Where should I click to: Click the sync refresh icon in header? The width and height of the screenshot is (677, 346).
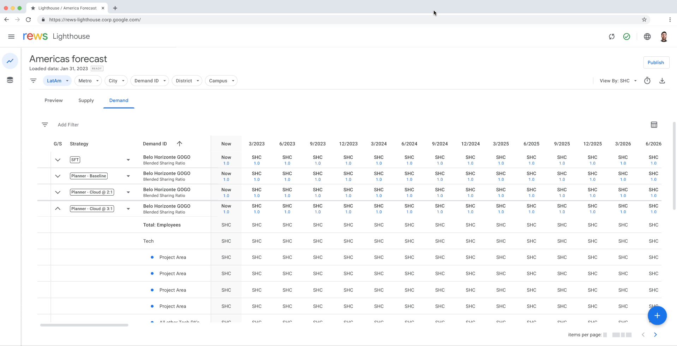611,37
